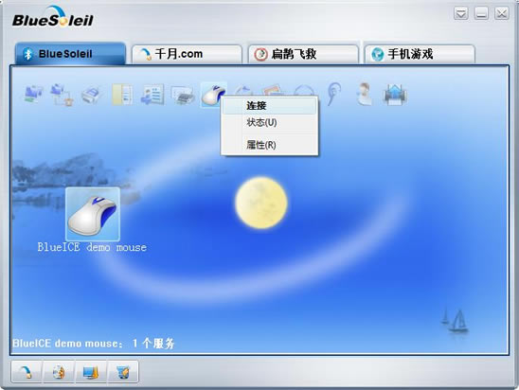Open the title bar dropdown menu arrow button

[x=460, y=13]
